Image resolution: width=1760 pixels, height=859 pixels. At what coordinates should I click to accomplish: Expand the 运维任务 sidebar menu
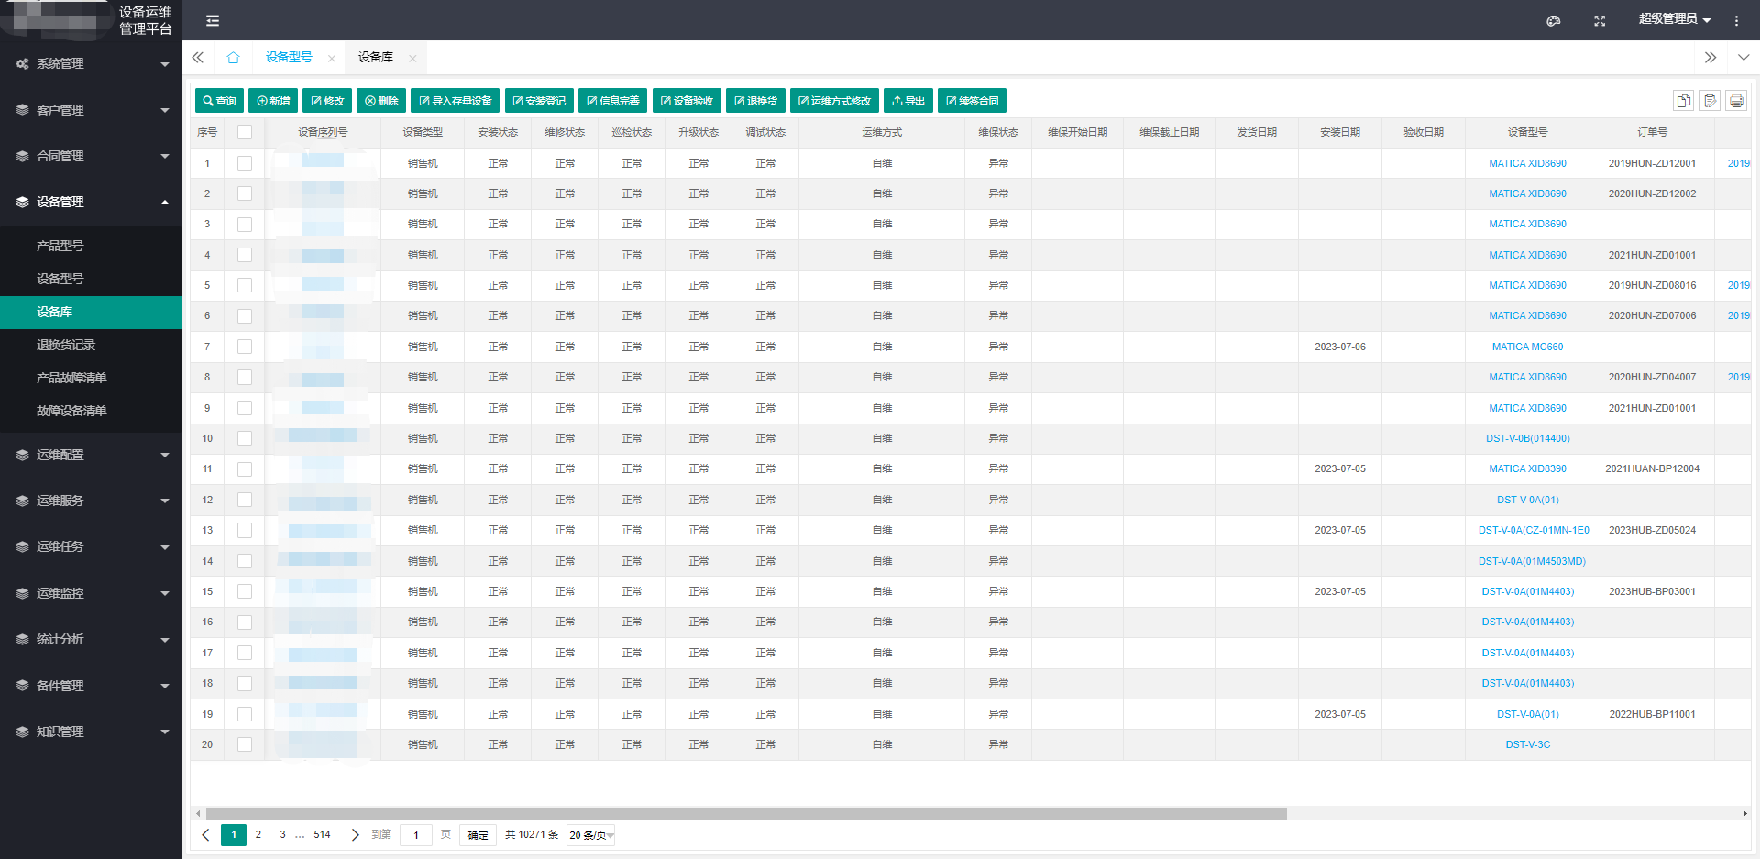pos(91,546)
